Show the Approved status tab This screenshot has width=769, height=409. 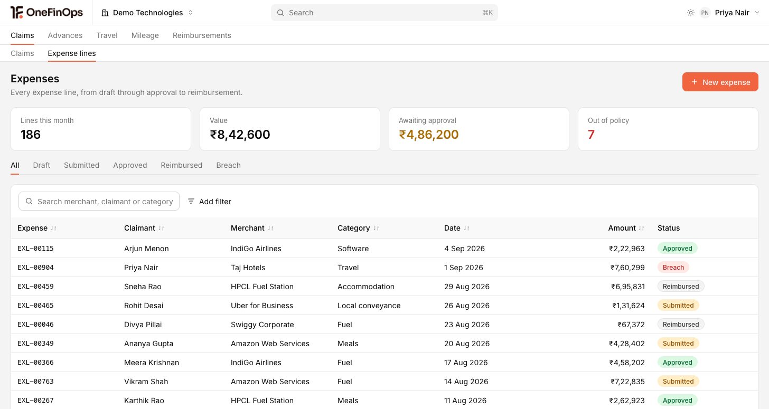(130, 165)
